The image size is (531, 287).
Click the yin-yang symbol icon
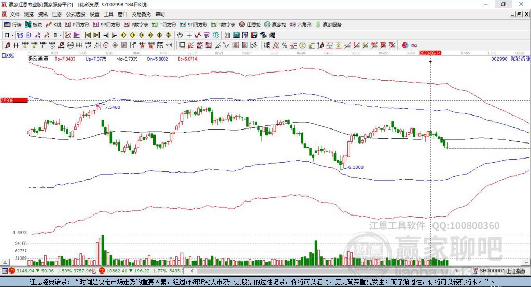coord(405,46)
